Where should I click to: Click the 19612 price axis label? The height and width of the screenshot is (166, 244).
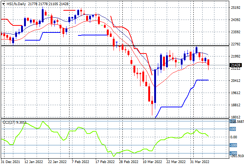click(x=235, y=93)
